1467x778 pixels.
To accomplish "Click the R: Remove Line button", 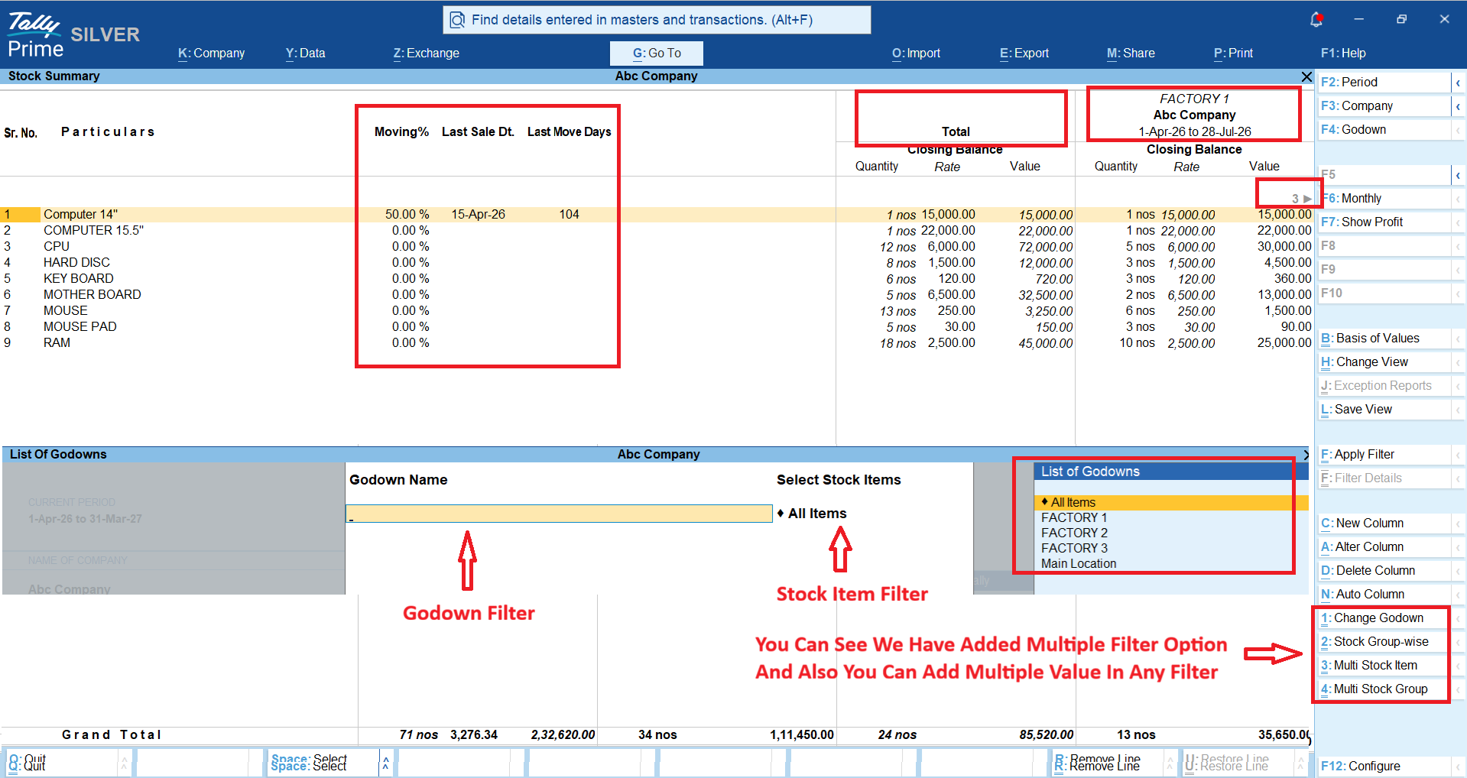I will point(1107,763).
